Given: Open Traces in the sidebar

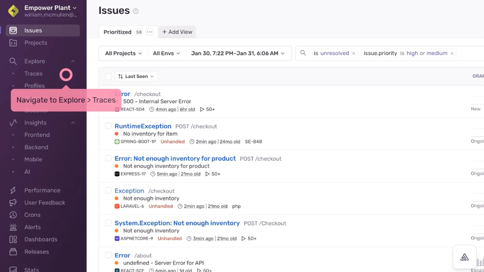Looking at the screenshot, I should 33,74.
